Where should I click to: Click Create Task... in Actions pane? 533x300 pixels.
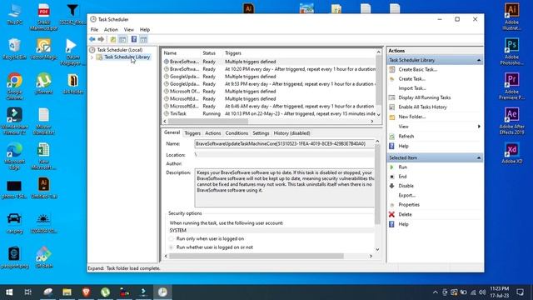411,79
